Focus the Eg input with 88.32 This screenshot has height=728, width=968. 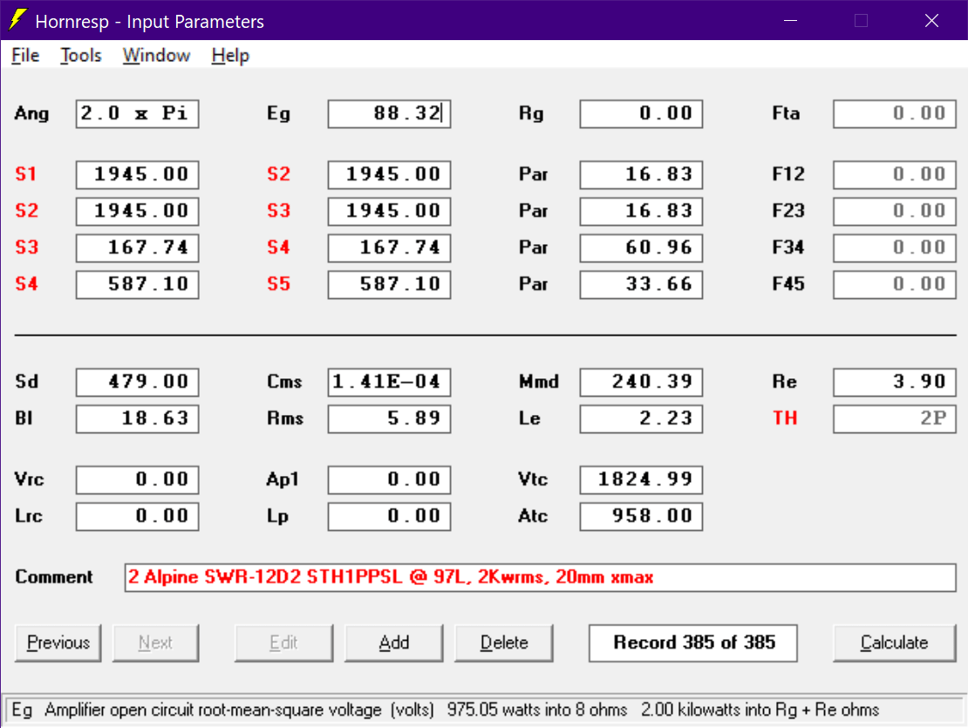[389, 113]
